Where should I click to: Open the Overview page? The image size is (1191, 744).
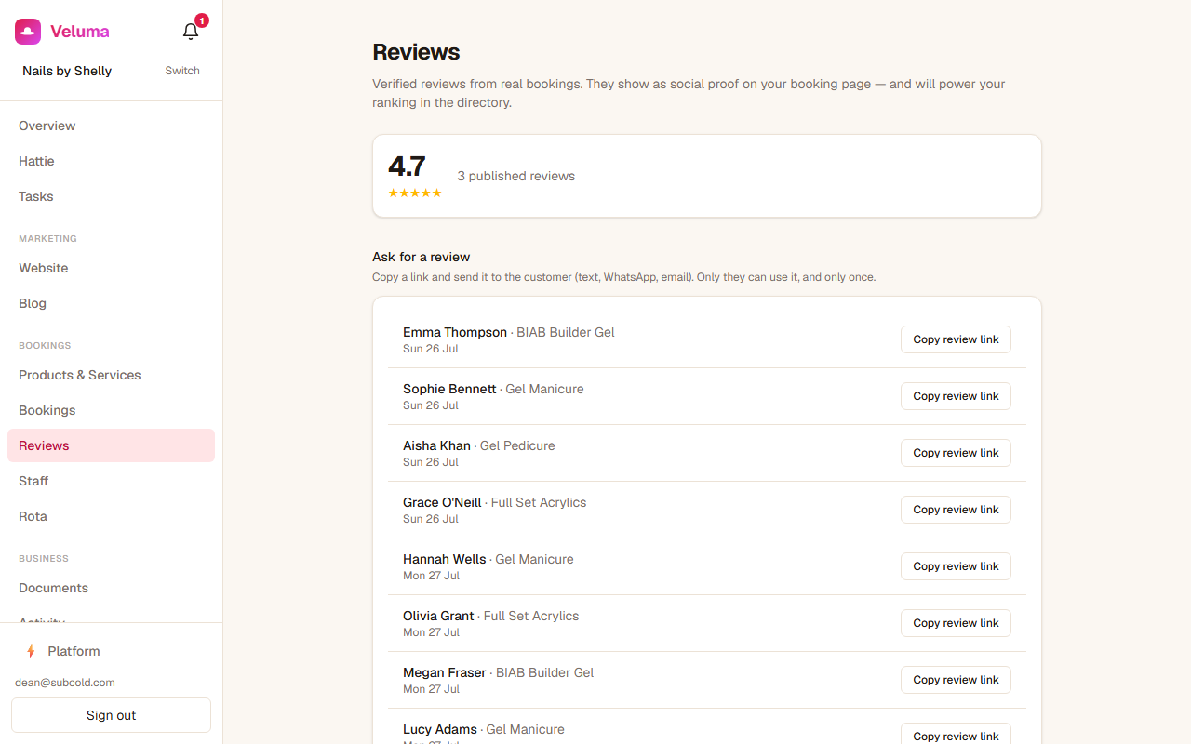tap(112, 126)
